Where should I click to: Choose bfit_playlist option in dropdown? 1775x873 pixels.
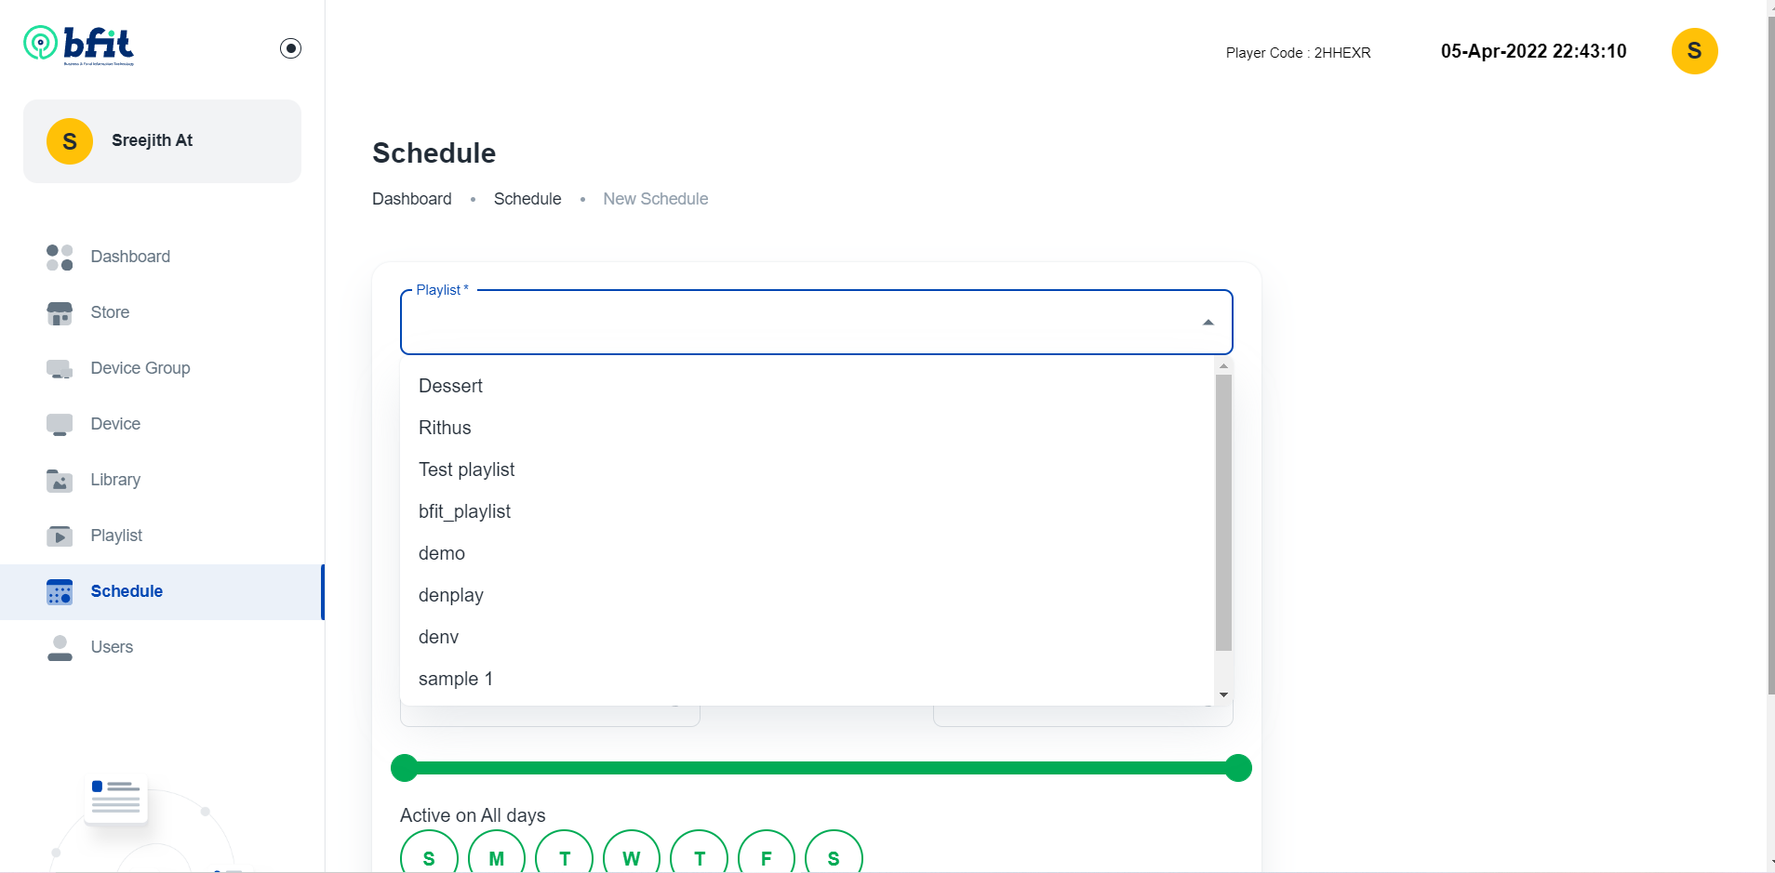464,511
